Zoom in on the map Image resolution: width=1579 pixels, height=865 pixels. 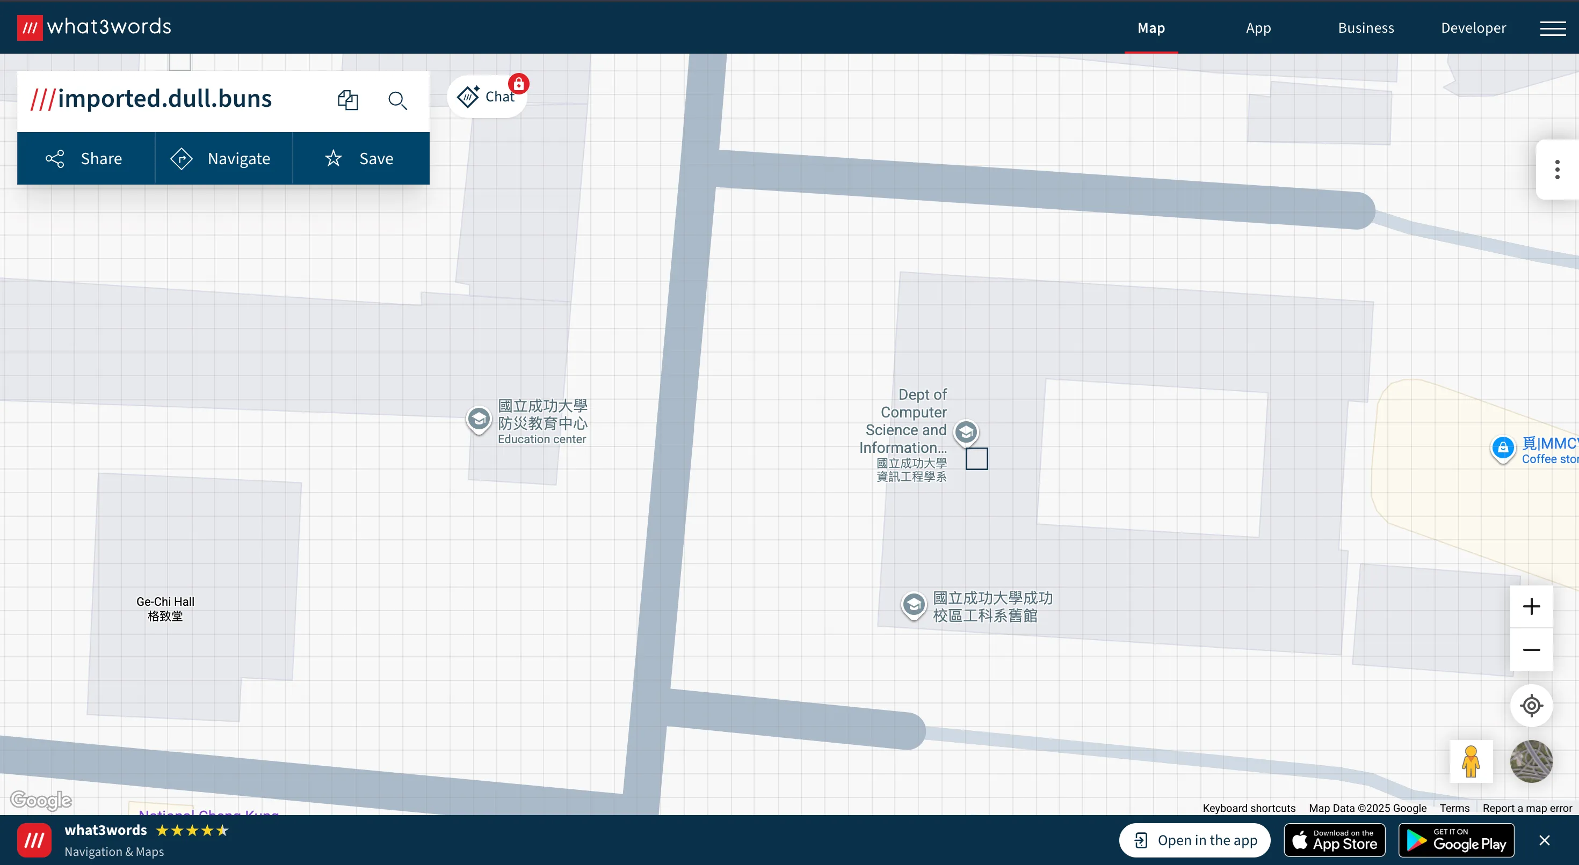point(1531,606)
